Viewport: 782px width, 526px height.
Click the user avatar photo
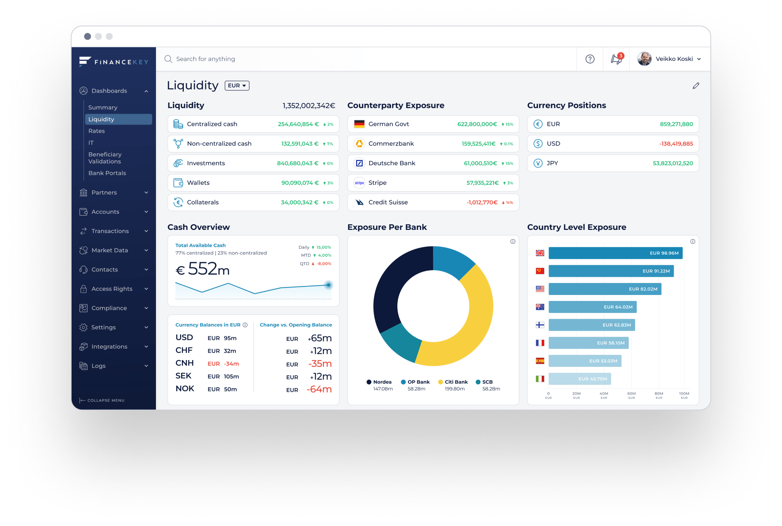(645, 59)
